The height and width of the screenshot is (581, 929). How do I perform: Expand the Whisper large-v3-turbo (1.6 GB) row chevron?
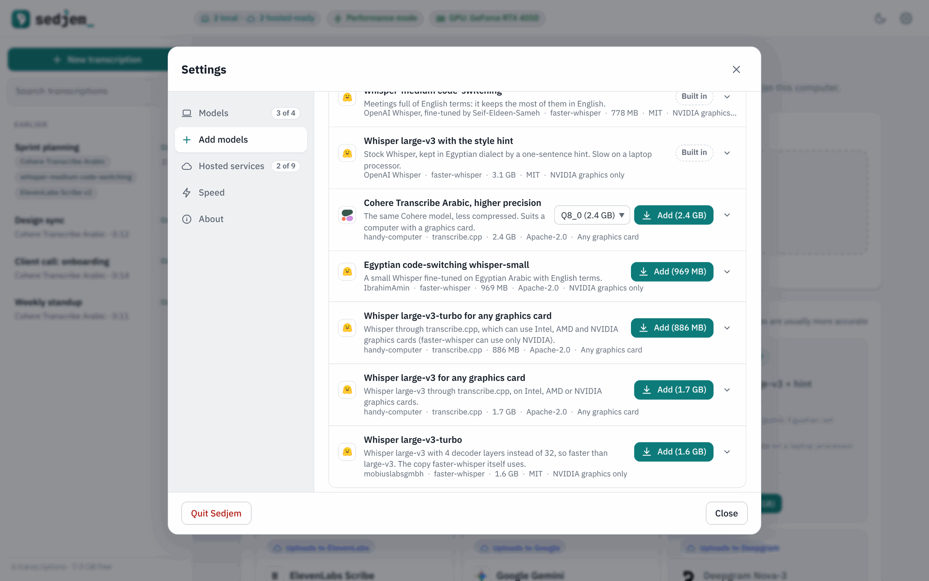coord(727,452)
